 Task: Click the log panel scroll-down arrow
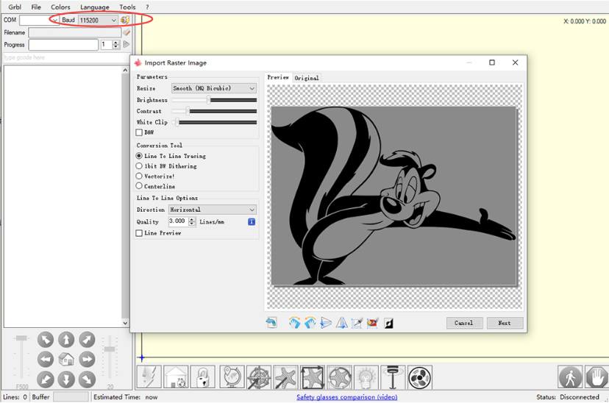tap(125, 323)
